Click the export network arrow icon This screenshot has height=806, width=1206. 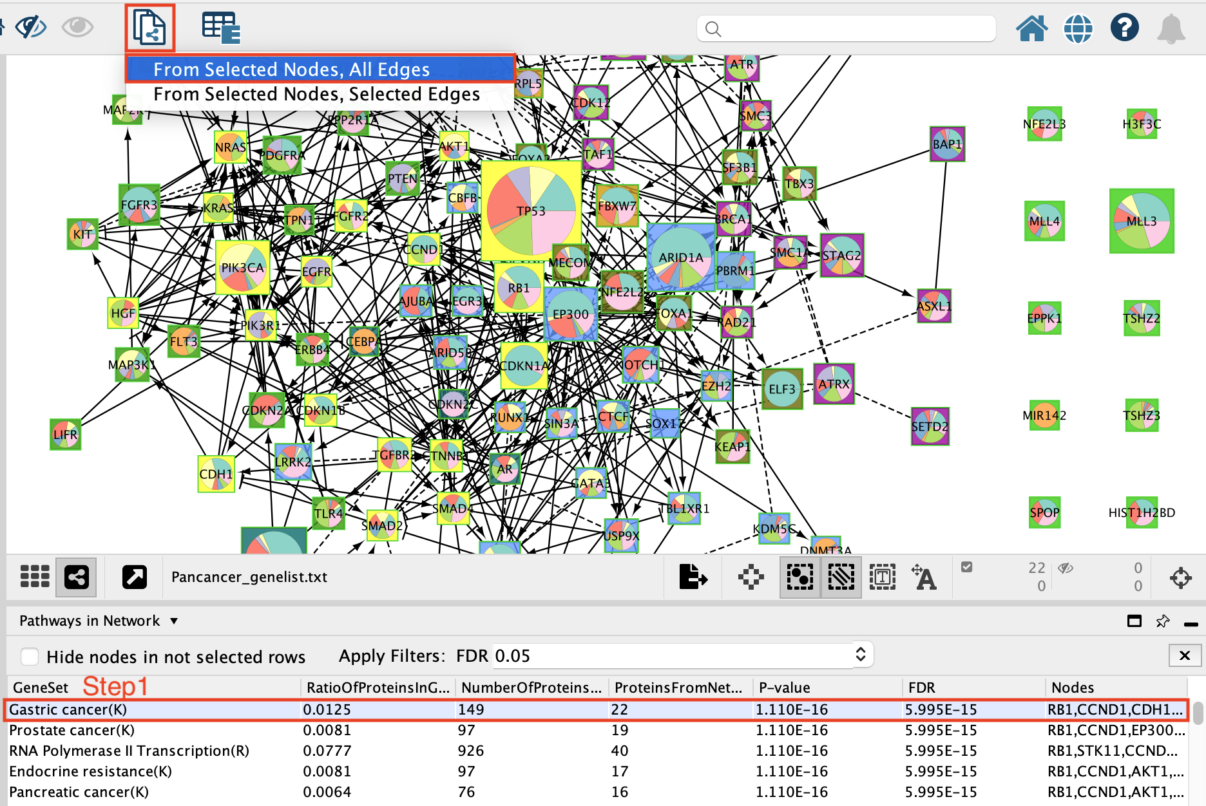tap(693, 577)
